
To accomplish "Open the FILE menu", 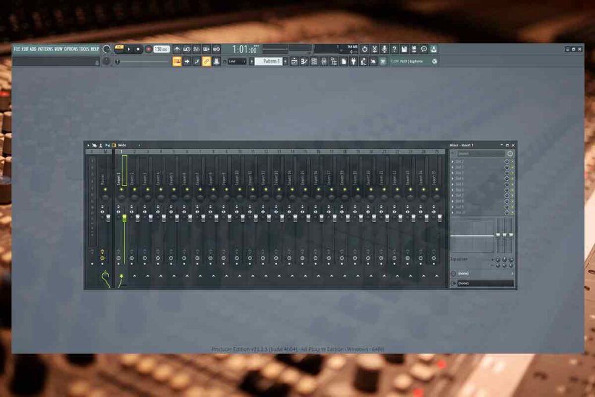I will click(17, 49).
